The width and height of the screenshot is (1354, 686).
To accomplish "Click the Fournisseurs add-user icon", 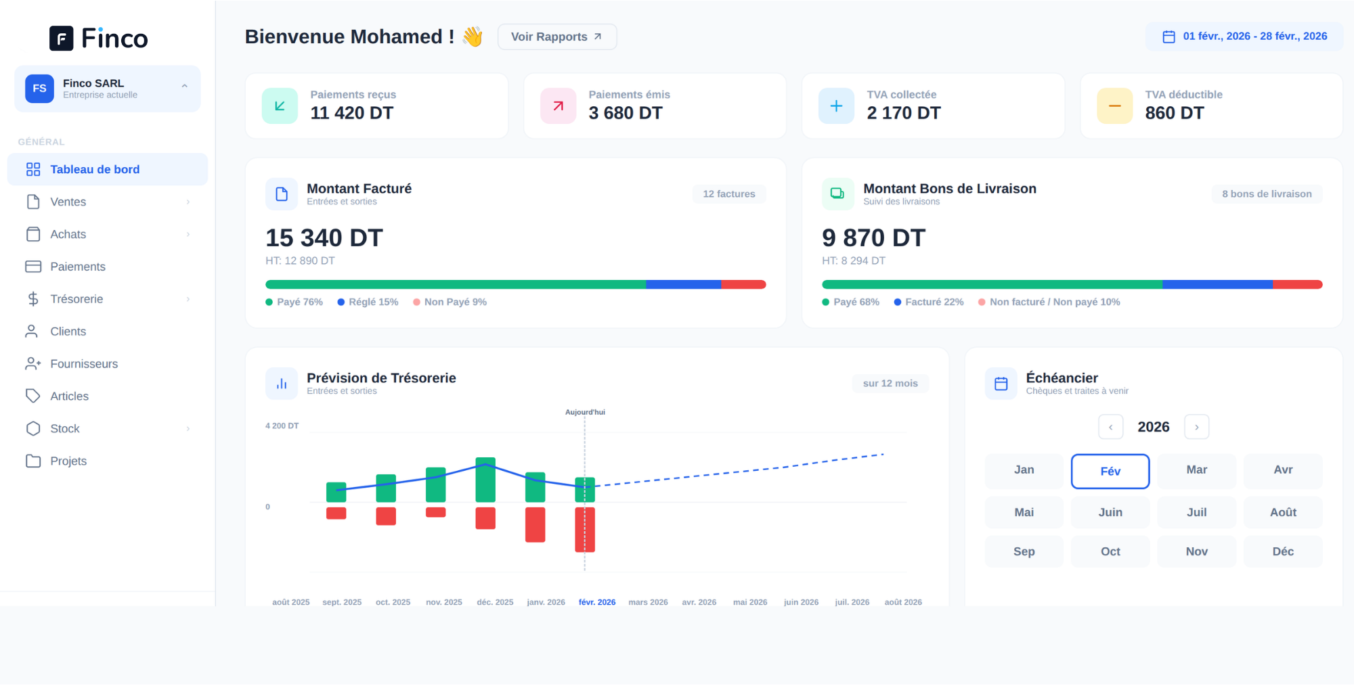I will click(x=33, y=364).
